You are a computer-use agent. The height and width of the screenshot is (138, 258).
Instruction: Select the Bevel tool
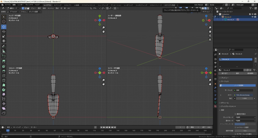(x=4, y=71)
